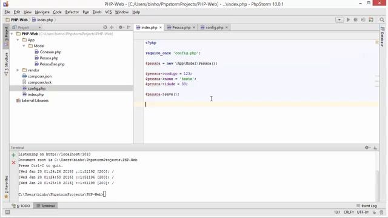Viewport: 388px width, 218px height.
Task: Add new terminal session with plus icon
Action: [13, 155]
